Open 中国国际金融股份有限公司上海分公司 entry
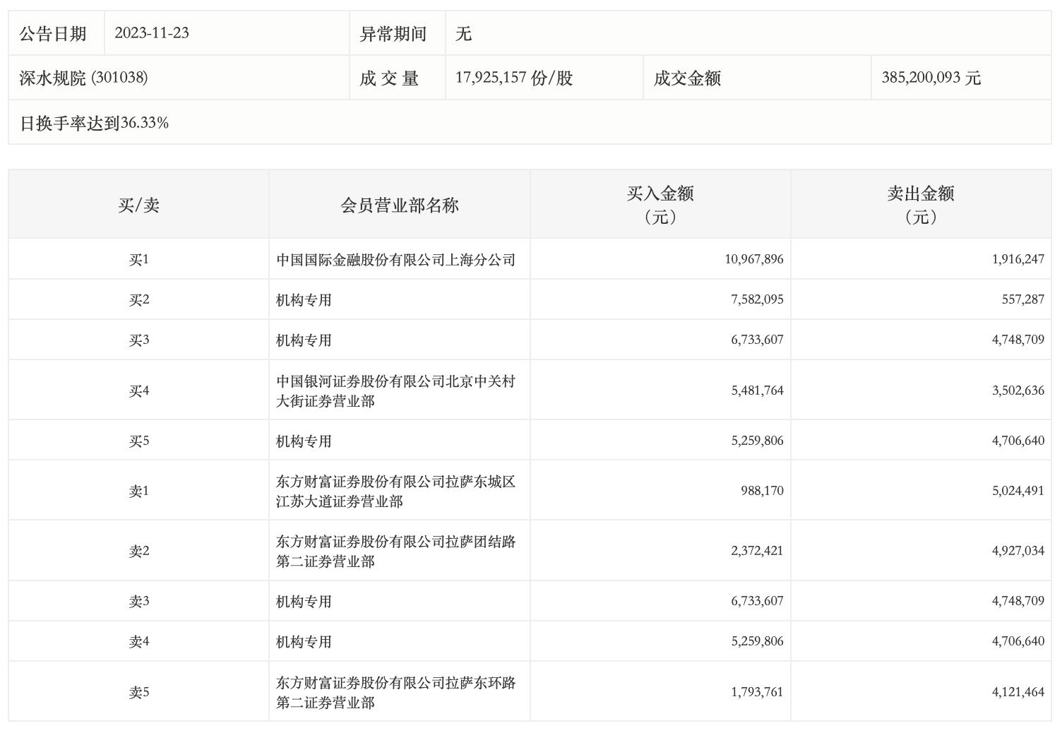Screen dimensions: 1062x733 395,260
